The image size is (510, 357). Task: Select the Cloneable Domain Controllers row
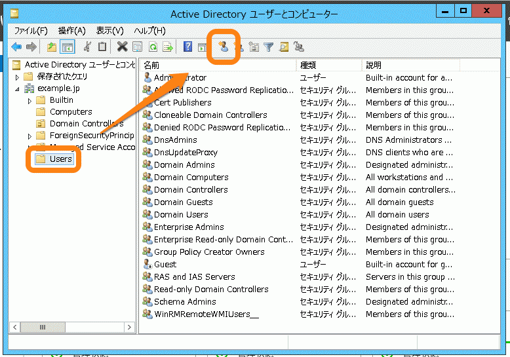(x=210, y=115)
